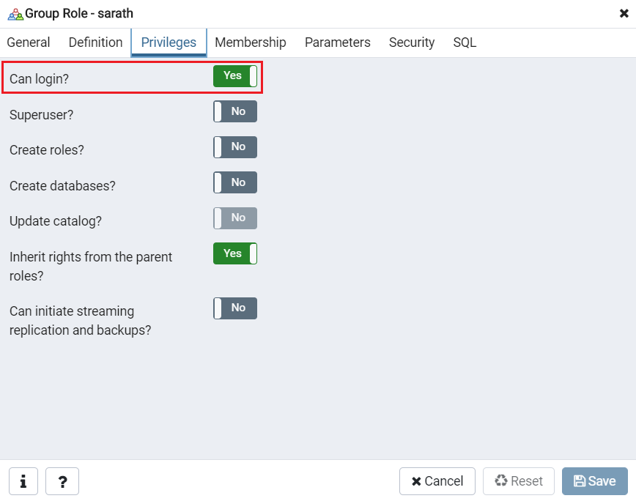The width and height of the screenshot is (636, 501).
Task: Open the Definition tab
Action: point(95,42)
